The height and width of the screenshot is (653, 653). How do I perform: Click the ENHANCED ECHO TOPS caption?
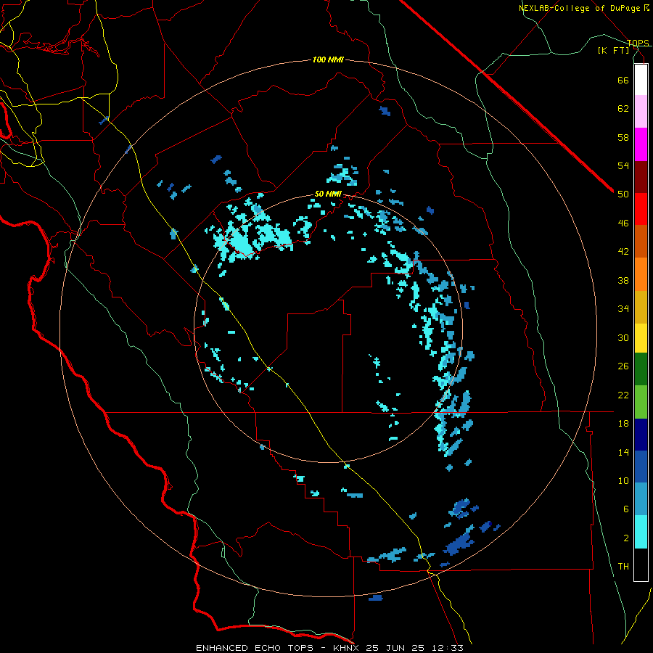[255, 648]
